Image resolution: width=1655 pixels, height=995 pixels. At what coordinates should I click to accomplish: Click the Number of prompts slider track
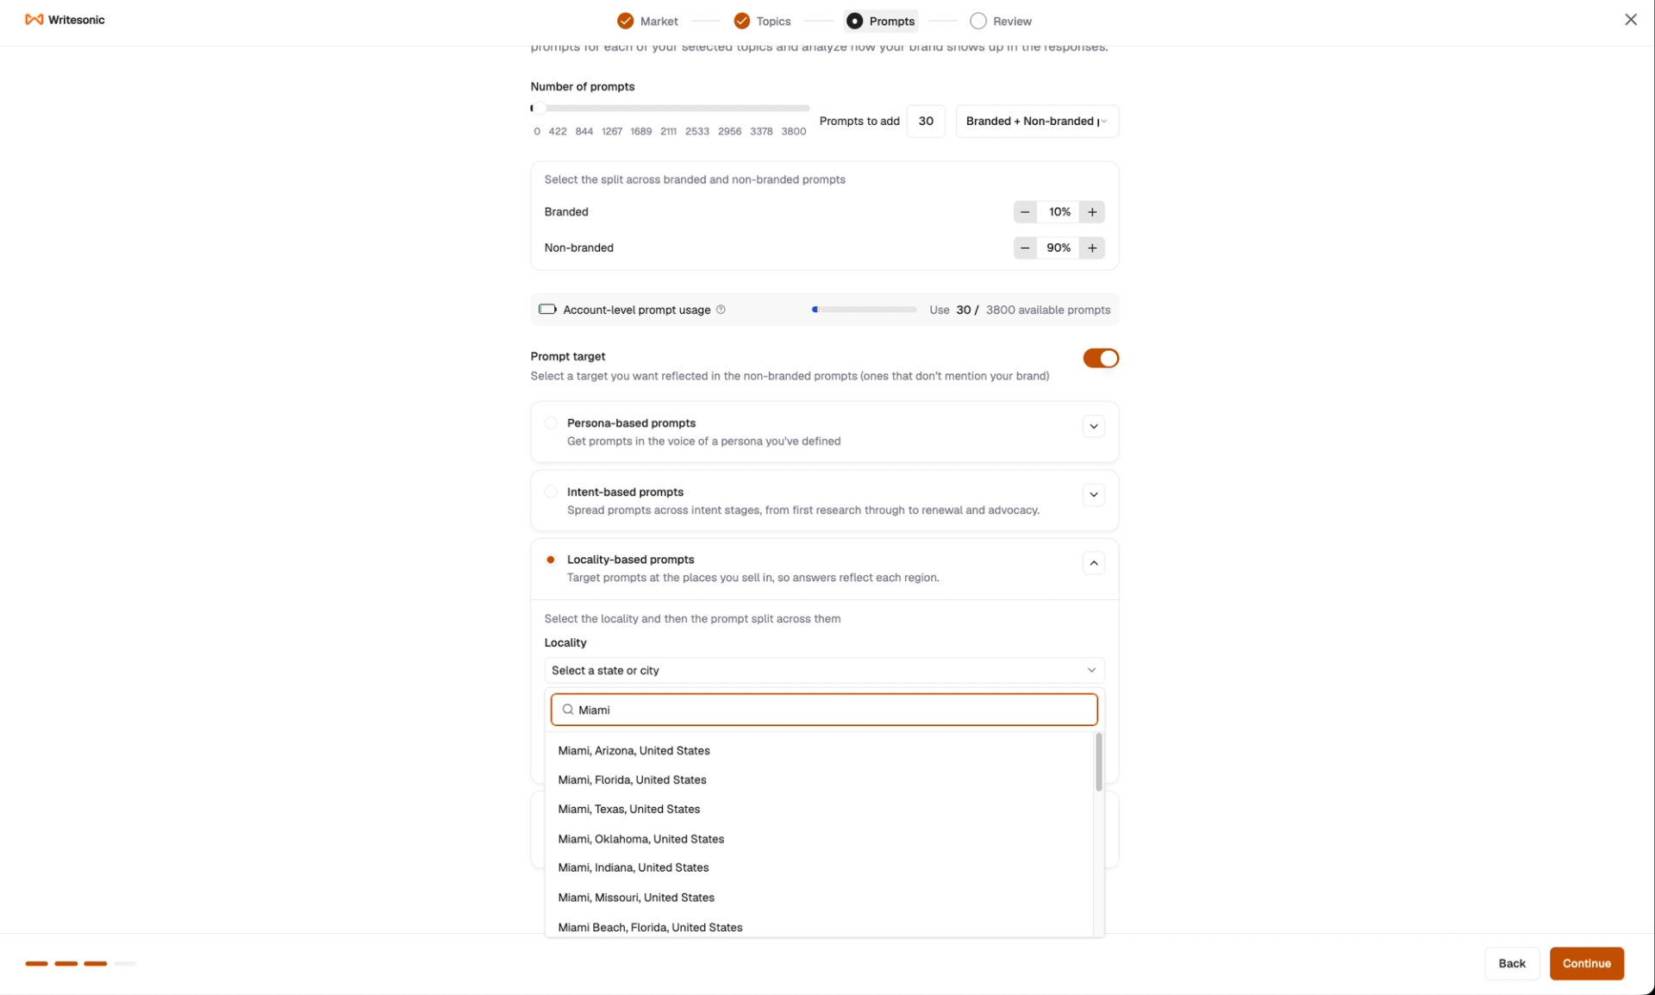tap(670, 109)
